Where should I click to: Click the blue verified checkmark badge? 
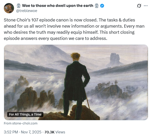(102, 6)
